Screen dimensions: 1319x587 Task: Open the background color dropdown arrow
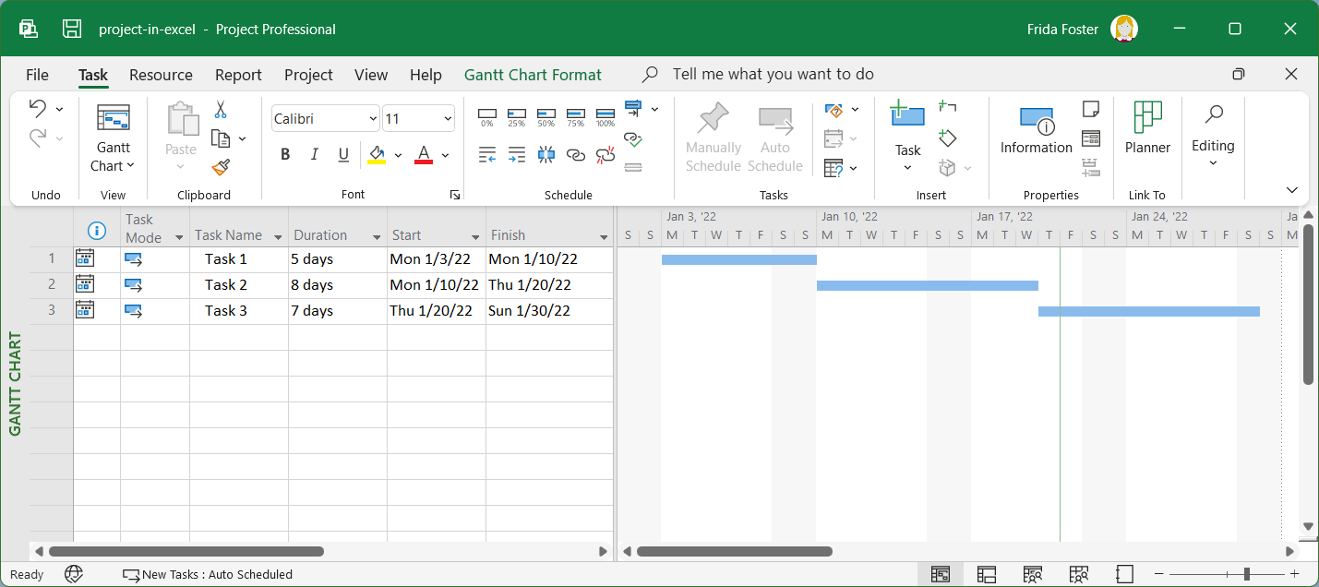coord(398,155)
